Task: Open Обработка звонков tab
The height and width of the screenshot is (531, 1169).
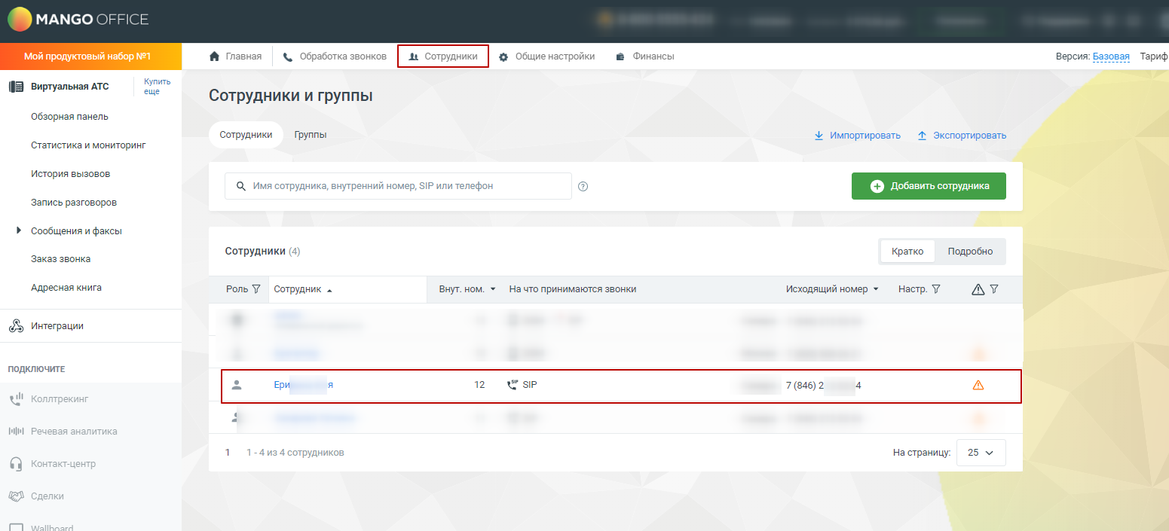Action: (335, 56)
